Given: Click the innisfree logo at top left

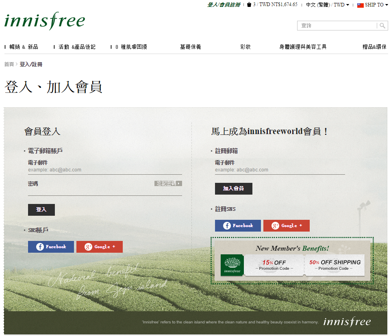Looking at the screenshot, I should tap(45, 21).
